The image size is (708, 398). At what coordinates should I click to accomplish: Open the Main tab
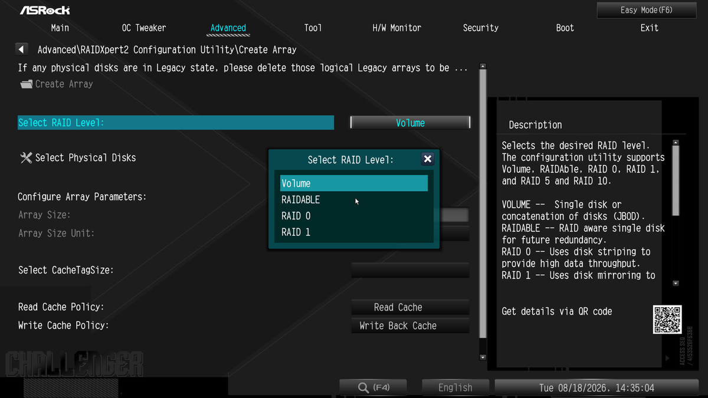(60, 28)
